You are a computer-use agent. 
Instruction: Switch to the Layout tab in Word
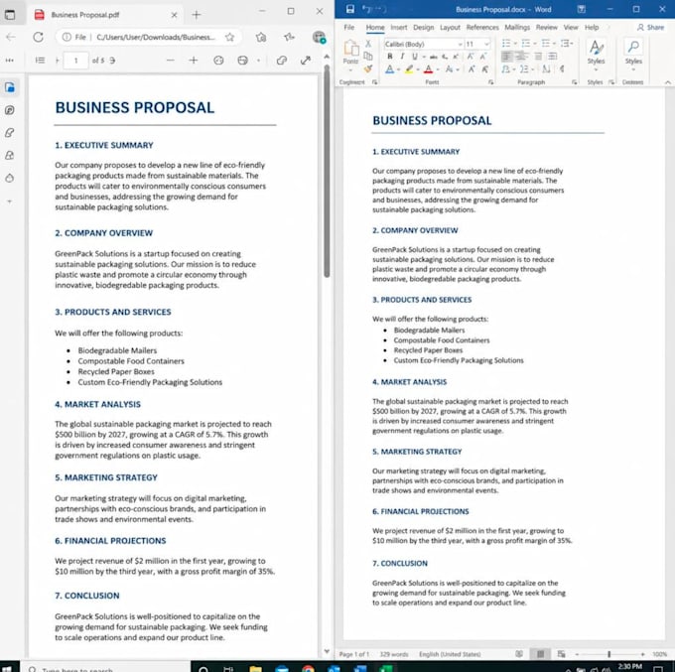point(450,27)
